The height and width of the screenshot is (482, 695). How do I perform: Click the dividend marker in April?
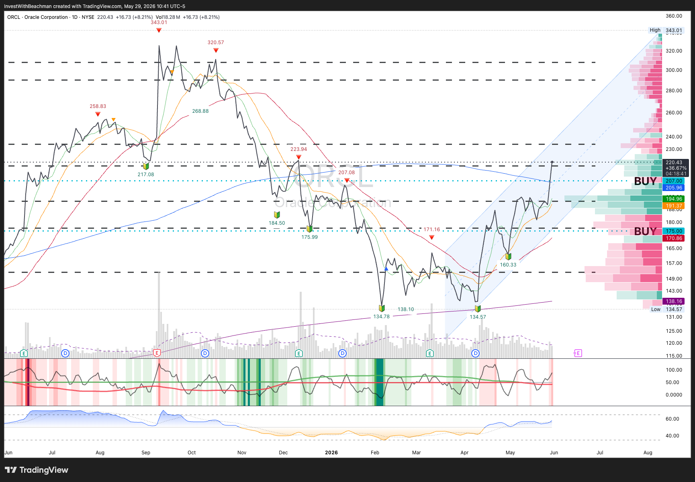coord(476,353)
